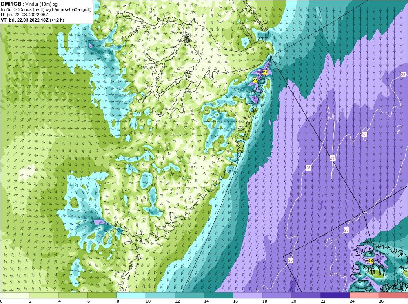The width and height of the screenshot is (408, 304).
Task: Select the red above-26 m/s legend swatch
Action: 393,295
